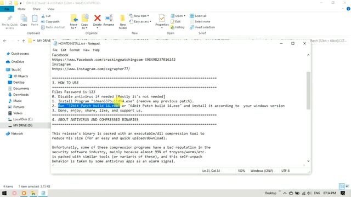Image resolution: width=351 pixels, height=197 pixels.
Task: Click Invert selection
Action: 202,27
